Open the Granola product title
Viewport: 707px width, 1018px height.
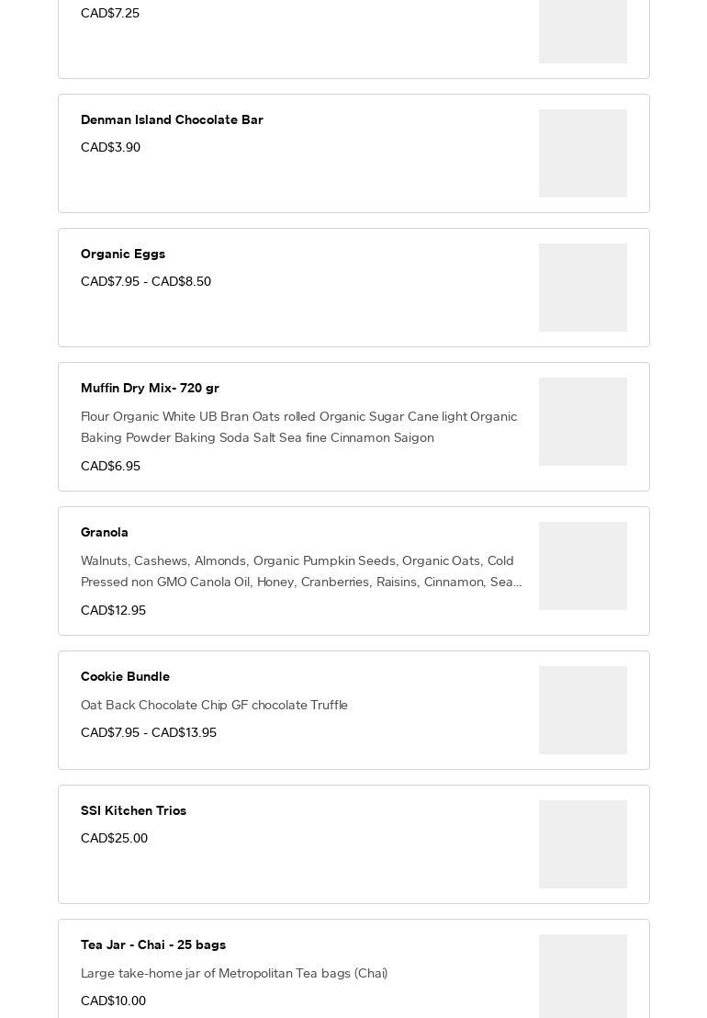pyautogui.click(x=105, y=533)
